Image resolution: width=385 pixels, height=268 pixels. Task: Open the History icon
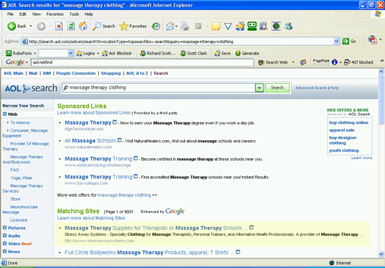(x=156, y=26)
